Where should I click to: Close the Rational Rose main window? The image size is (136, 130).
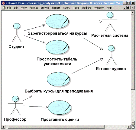tap(133, 3)
